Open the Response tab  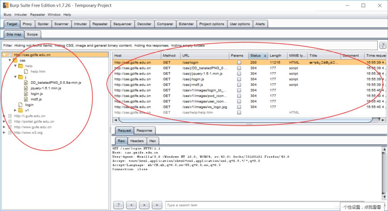point(144,130)
